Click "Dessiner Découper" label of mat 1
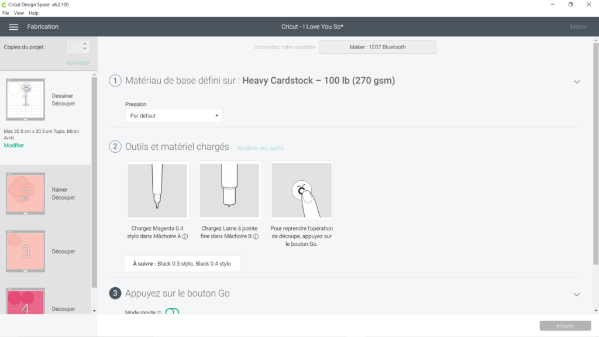The width and height of the screenshot is (599, 337). tap(63, 99)
